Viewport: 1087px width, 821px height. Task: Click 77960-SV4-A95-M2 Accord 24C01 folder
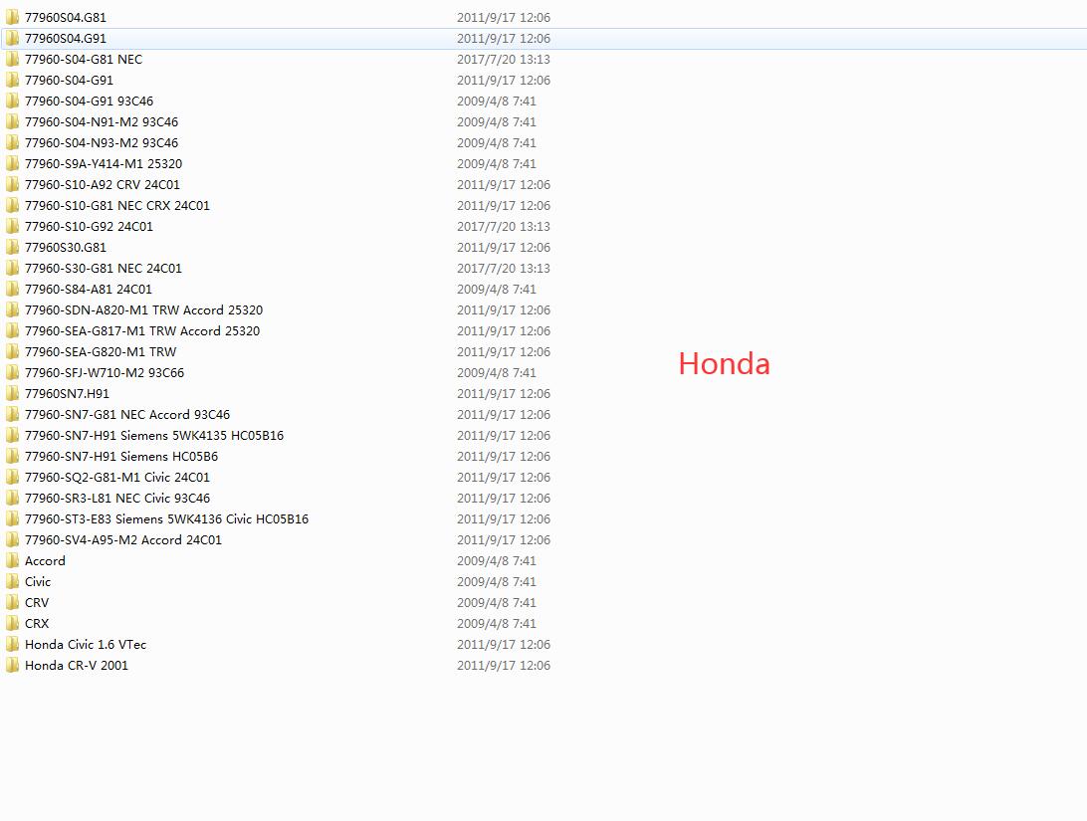coord(123,540)
